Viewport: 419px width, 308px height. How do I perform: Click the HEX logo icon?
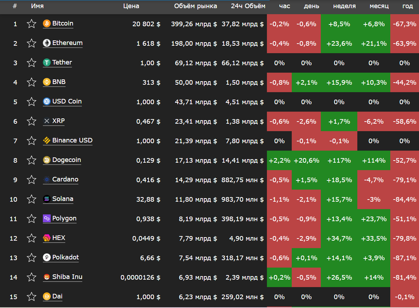click(47, 238)
